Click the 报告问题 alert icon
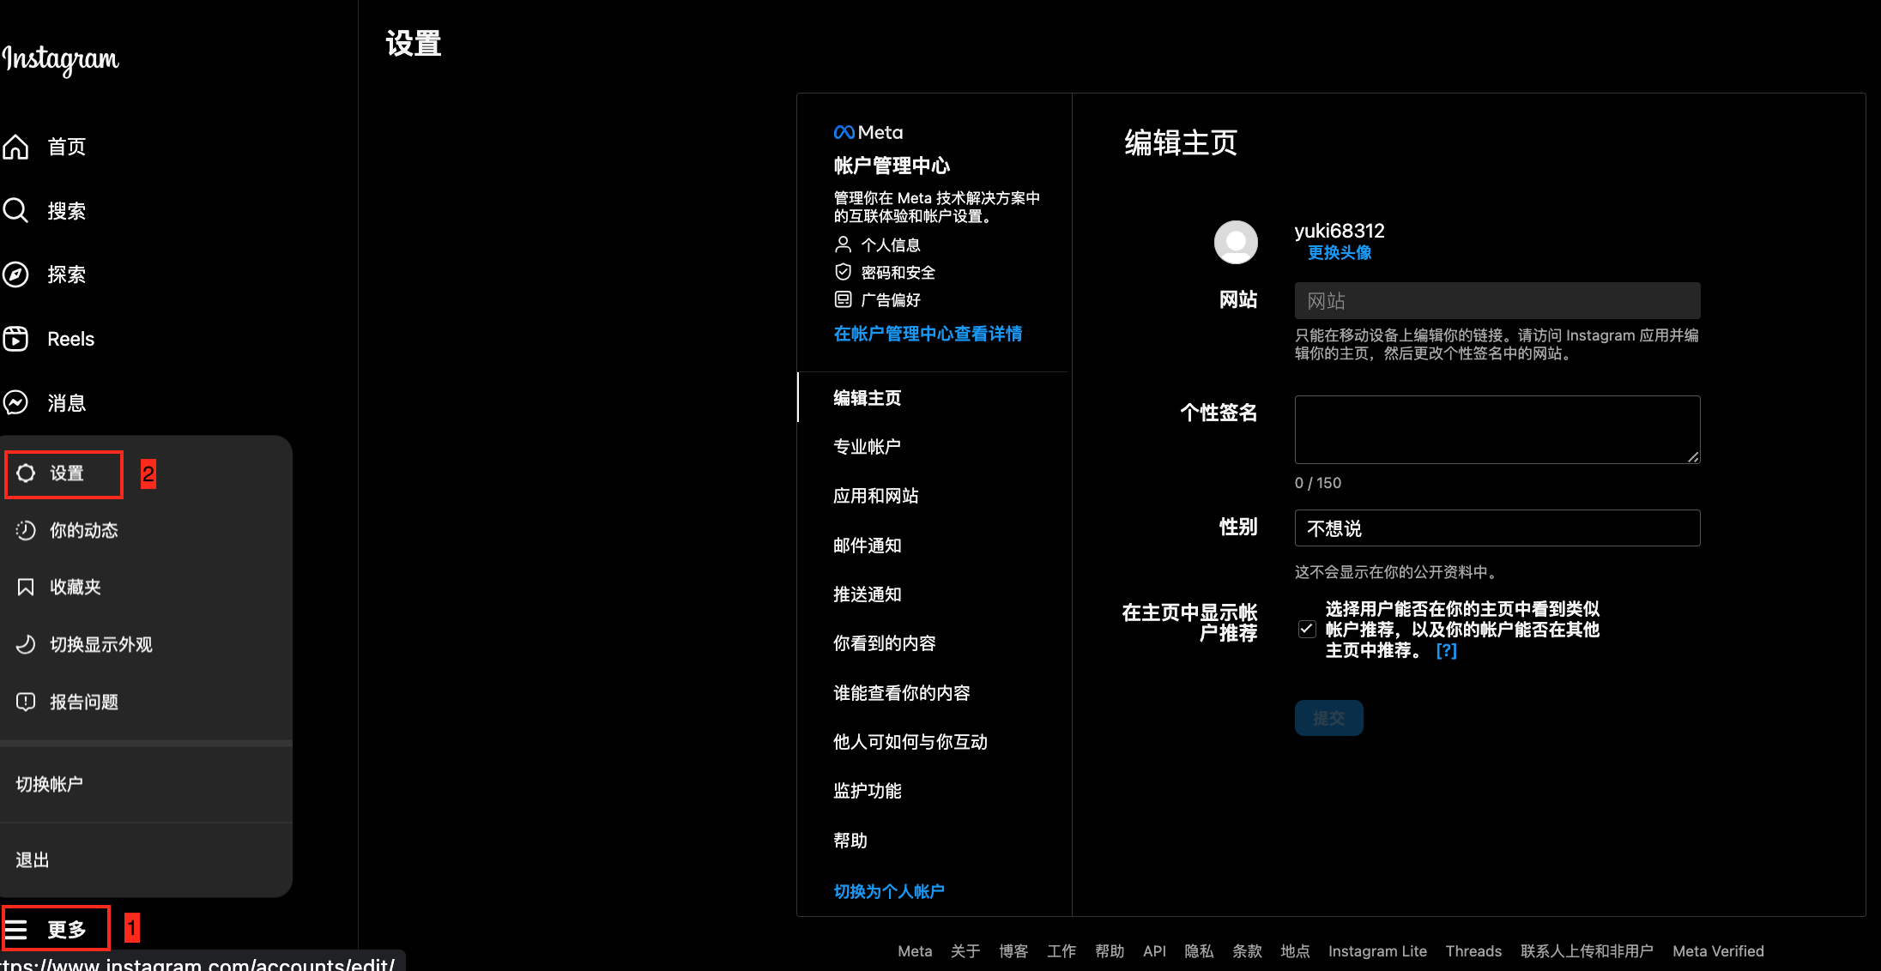This screenshot has height=971, width=1881. pos(26,702)
